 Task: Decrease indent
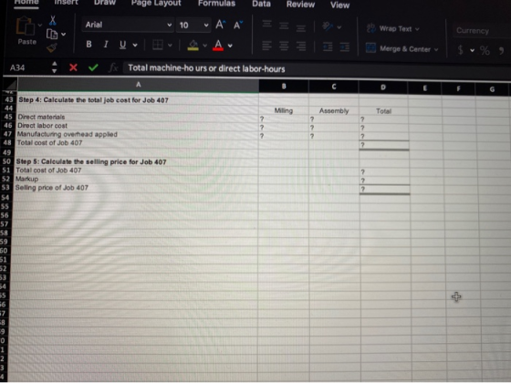pos(328,47)
